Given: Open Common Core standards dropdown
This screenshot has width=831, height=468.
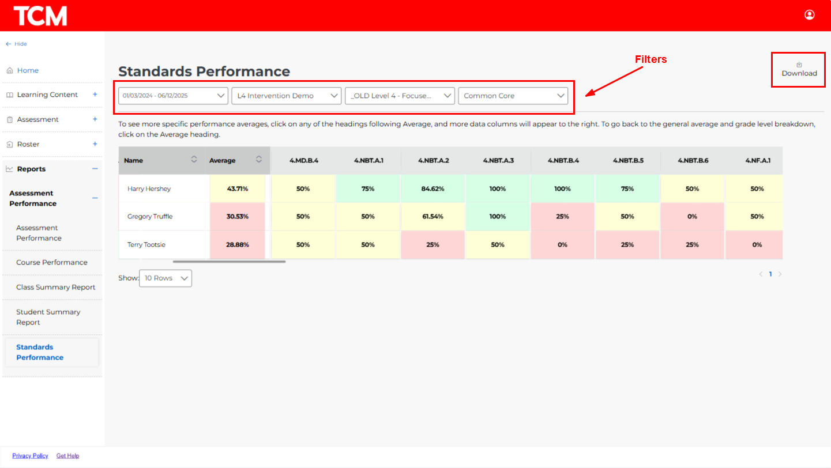Looking at the screenshot, I should point(513,96).
